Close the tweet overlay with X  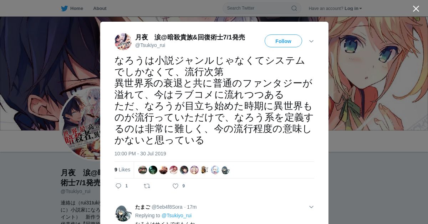point(416,9)
